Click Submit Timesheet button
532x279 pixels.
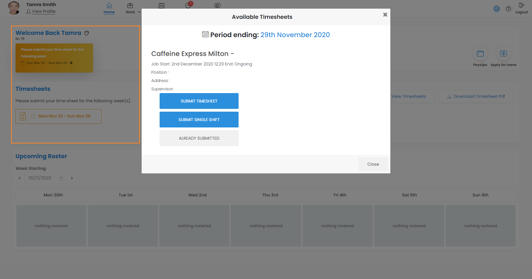pos(199,101)
